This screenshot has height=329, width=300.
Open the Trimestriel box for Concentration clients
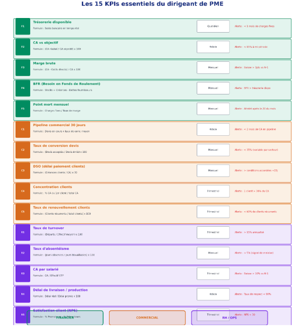(x=213, y=191)
